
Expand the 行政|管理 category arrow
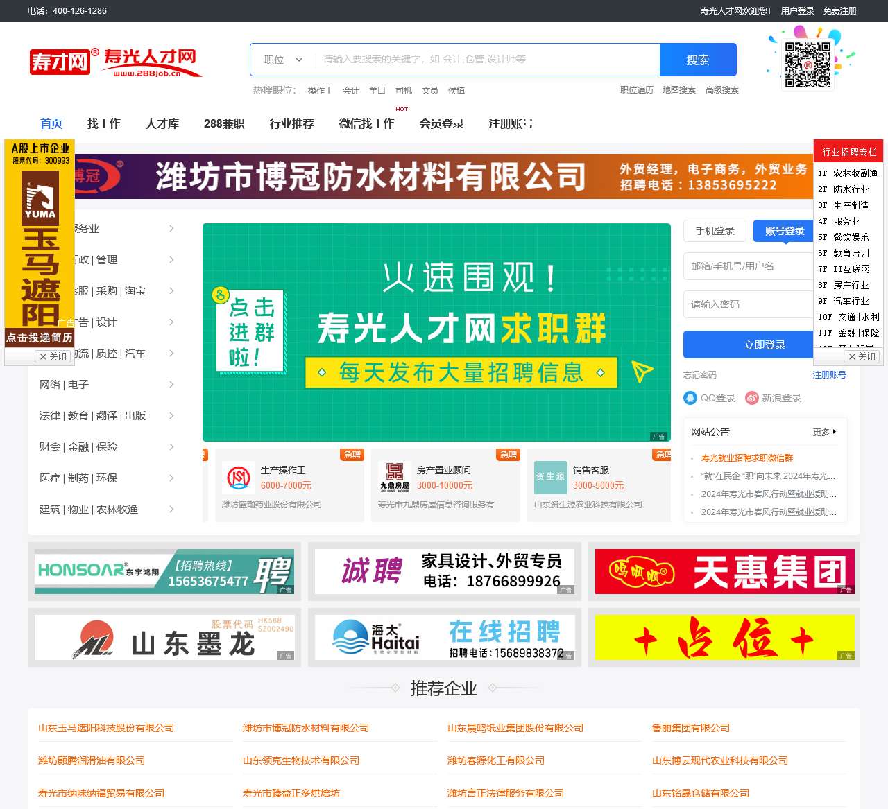point(171,260)
